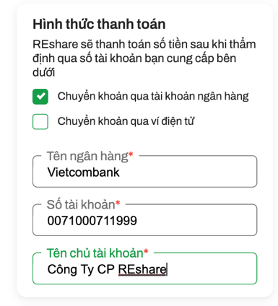
Task: Click the red asterisk next to 'Tên ngân hàng'
Action: tap(131, 154)
